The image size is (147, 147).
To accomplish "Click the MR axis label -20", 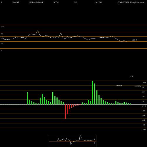I will pos(143,111).
